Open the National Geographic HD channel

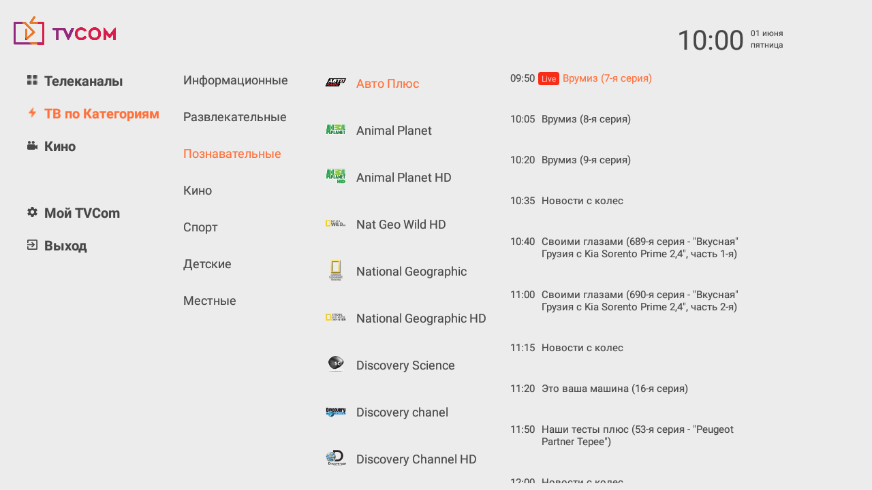click(421, 318)
